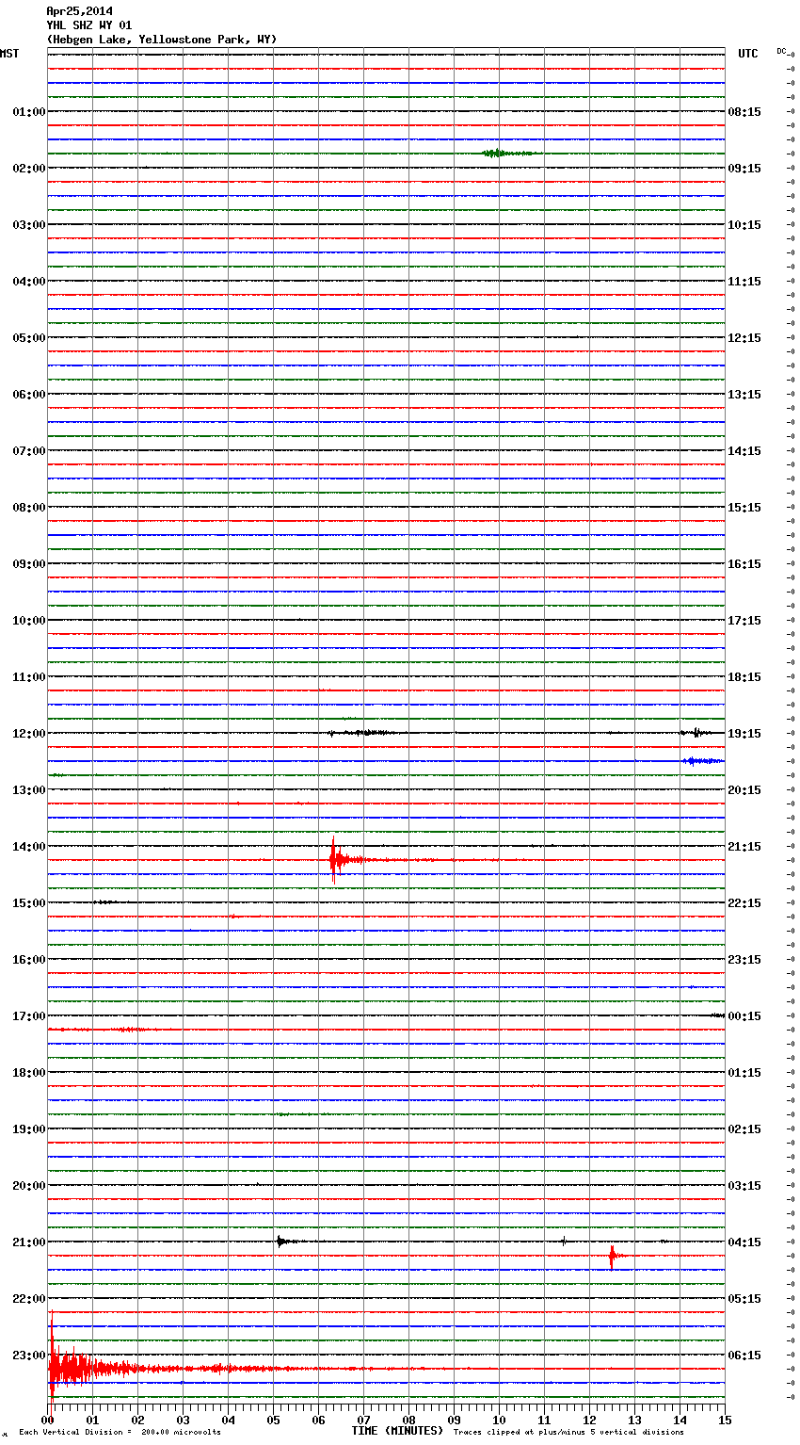Select the 09:15 UTC time label
The width and height of the screenshot is (800, 1445).
point(744,169)
